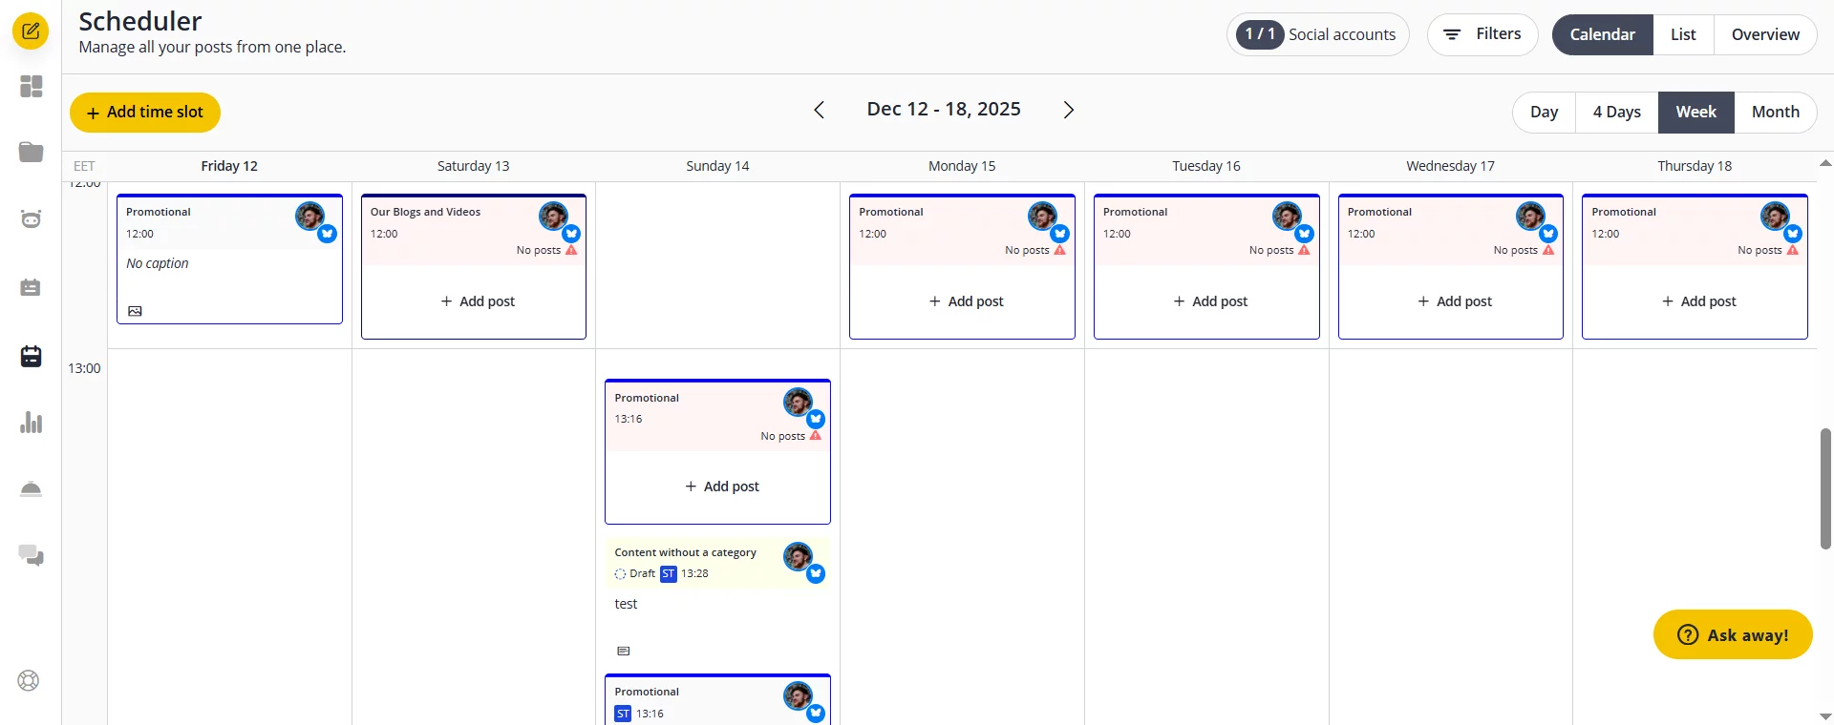Open the analytics bar chart icon
Image resolution: width=1834 pixels, height=725 pixels.
(31, 423)
